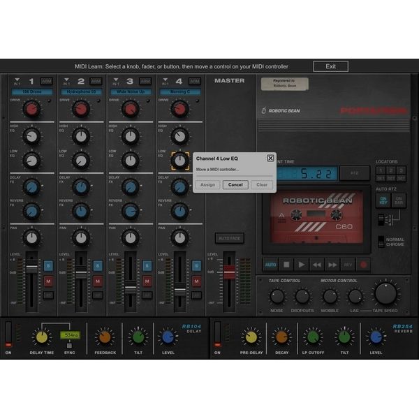The width and height of the screenshot is (419, 419).
Task: Mute channel 2
Action: [98, 281]
